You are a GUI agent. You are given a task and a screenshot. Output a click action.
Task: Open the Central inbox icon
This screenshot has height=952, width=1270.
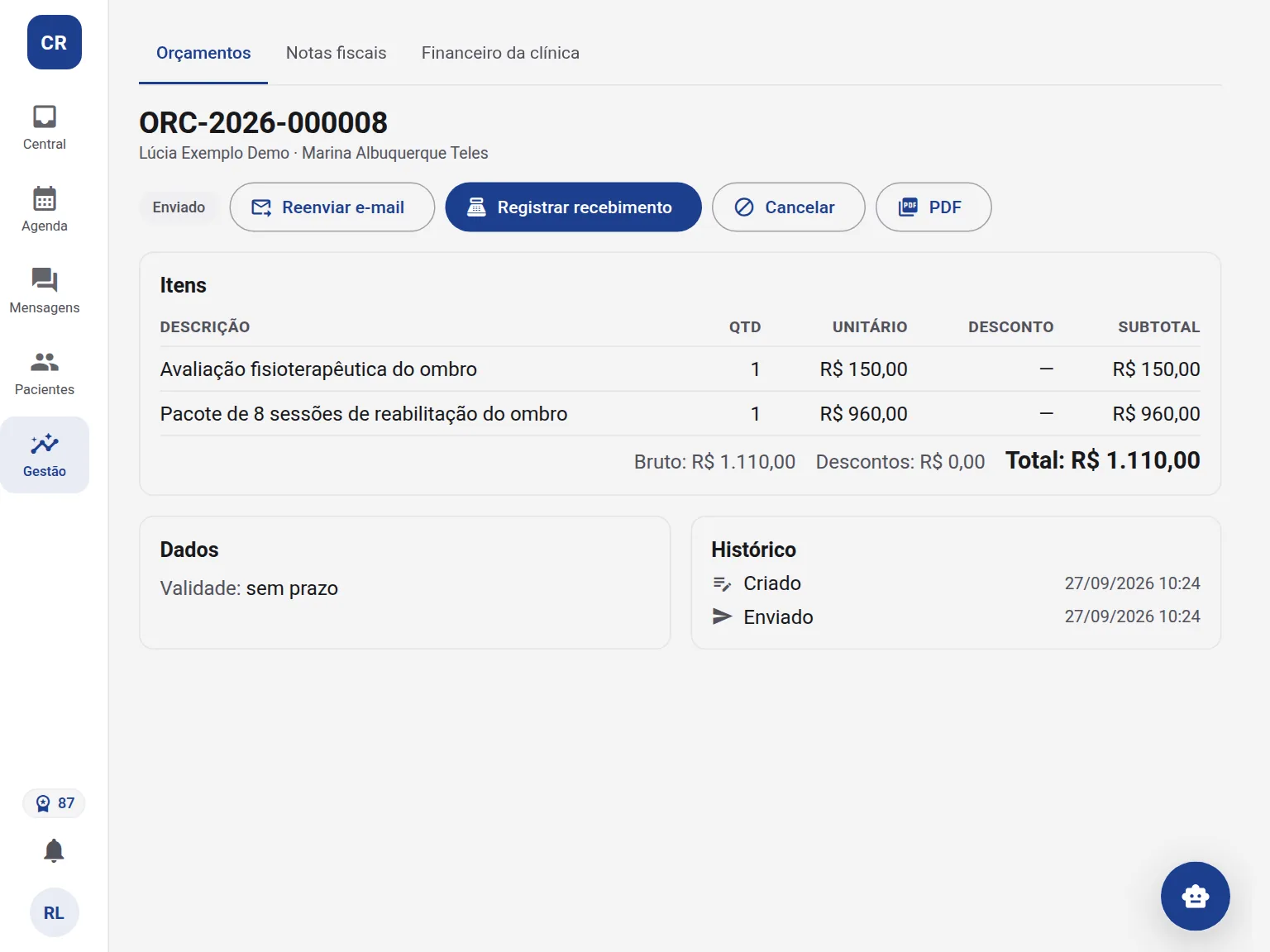coord(45,117)
